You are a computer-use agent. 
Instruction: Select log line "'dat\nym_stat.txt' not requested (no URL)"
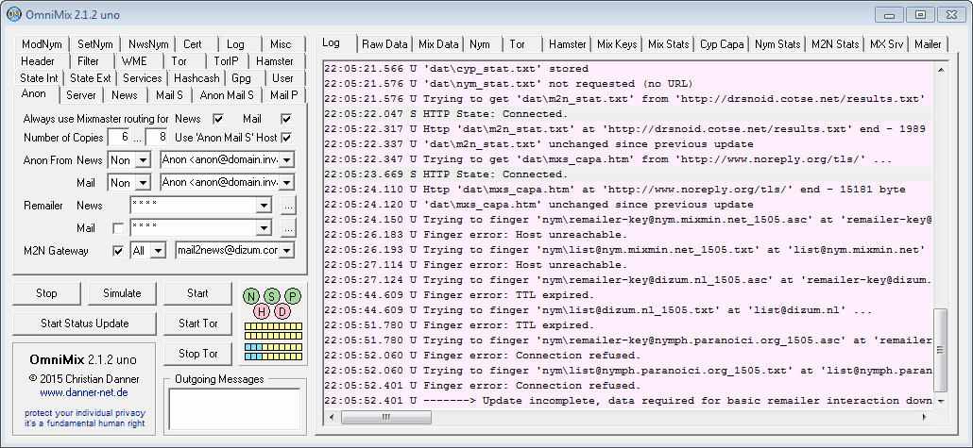coord(628,84)
